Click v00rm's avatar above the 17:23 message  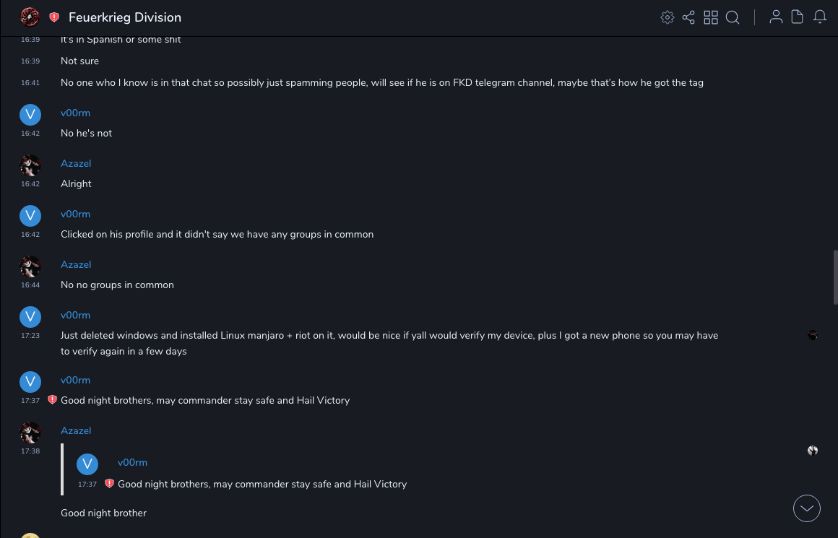point(30,316)
